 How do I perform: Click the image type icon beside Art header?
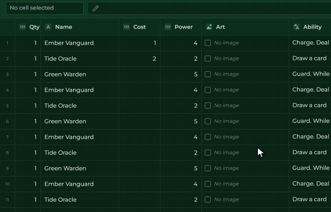[209, 27]
